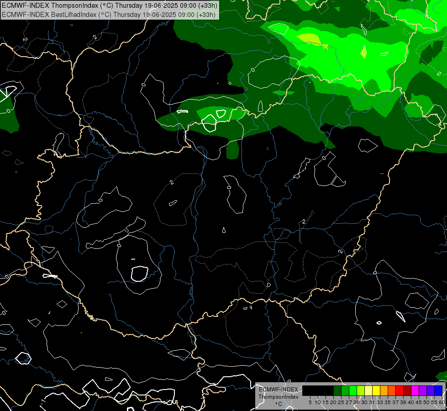Select the bright green 27–29 legend swatch
The image size is (447, 411).
pos(353,390)
